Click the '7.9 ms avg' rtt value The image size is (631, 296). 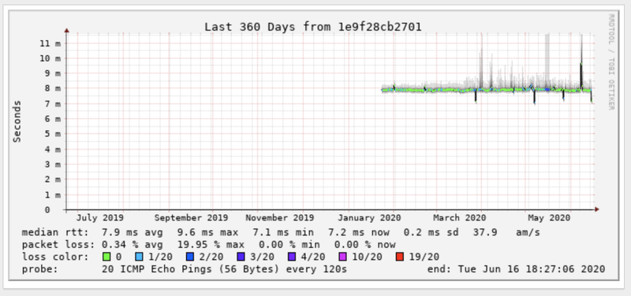click(x=132, y=232)
